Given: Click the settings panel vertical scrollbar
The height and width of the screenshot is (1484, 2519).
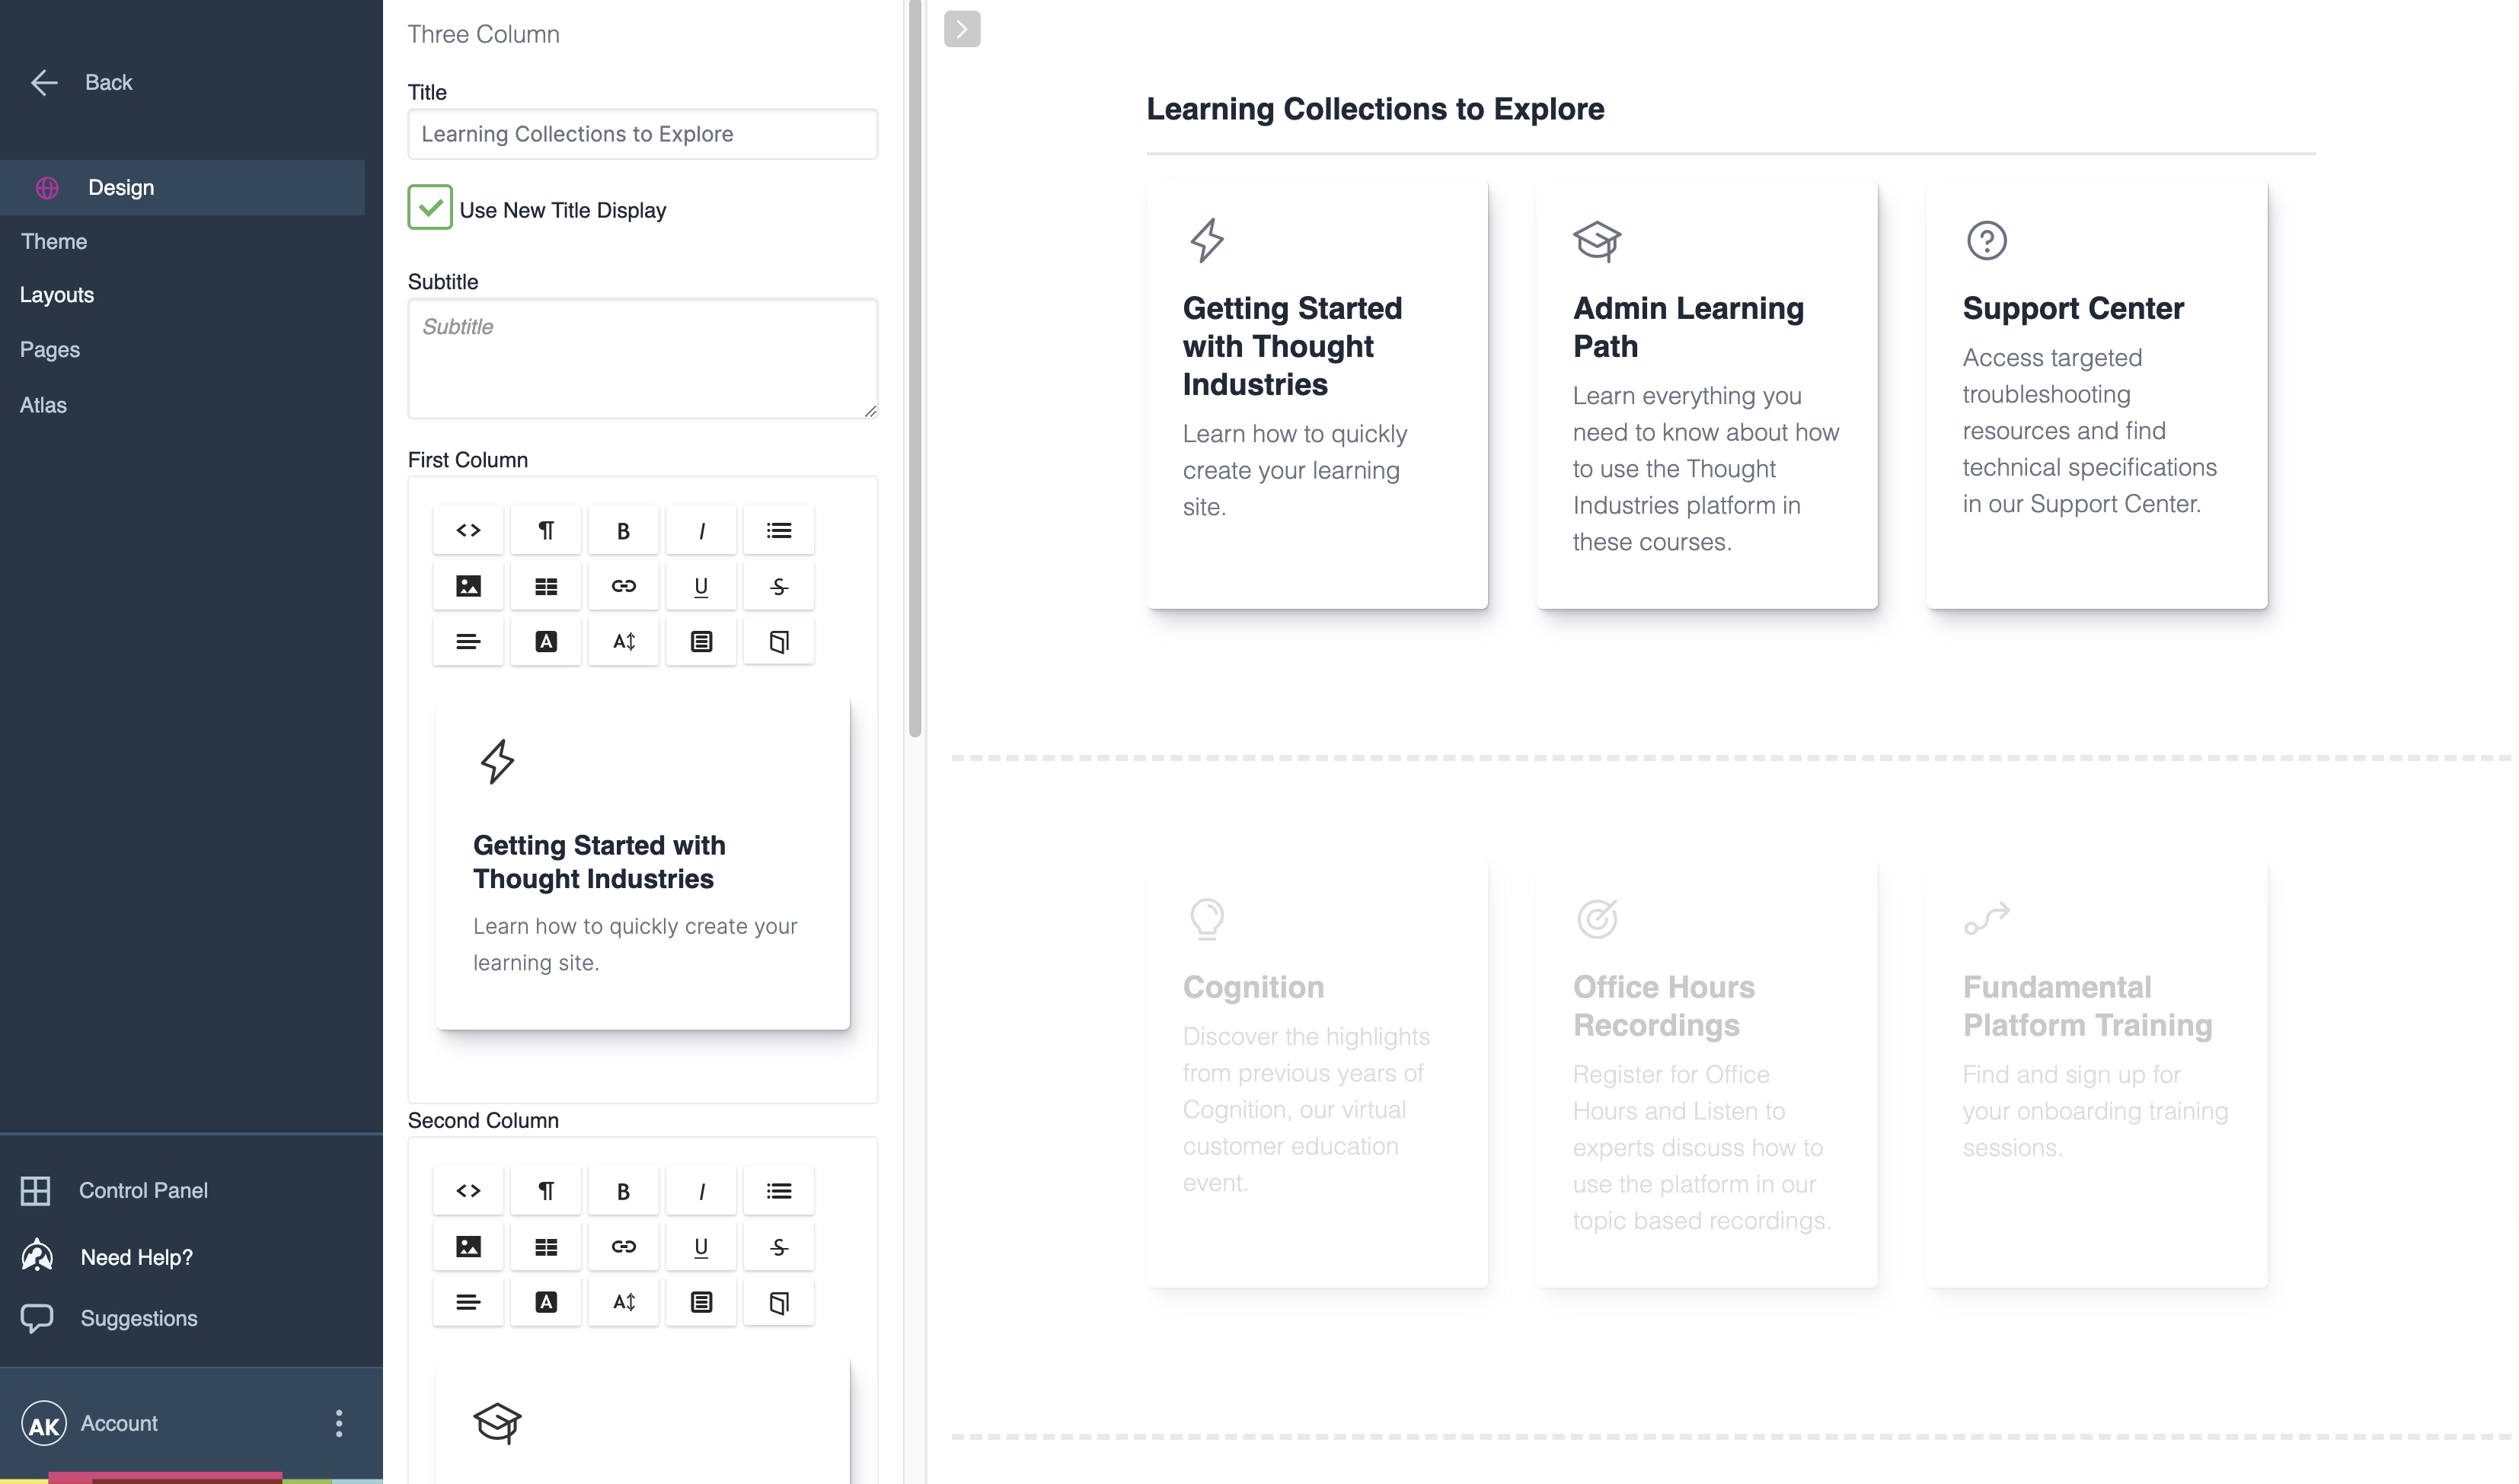Looking at the screenshot, I should pos(915,368).
